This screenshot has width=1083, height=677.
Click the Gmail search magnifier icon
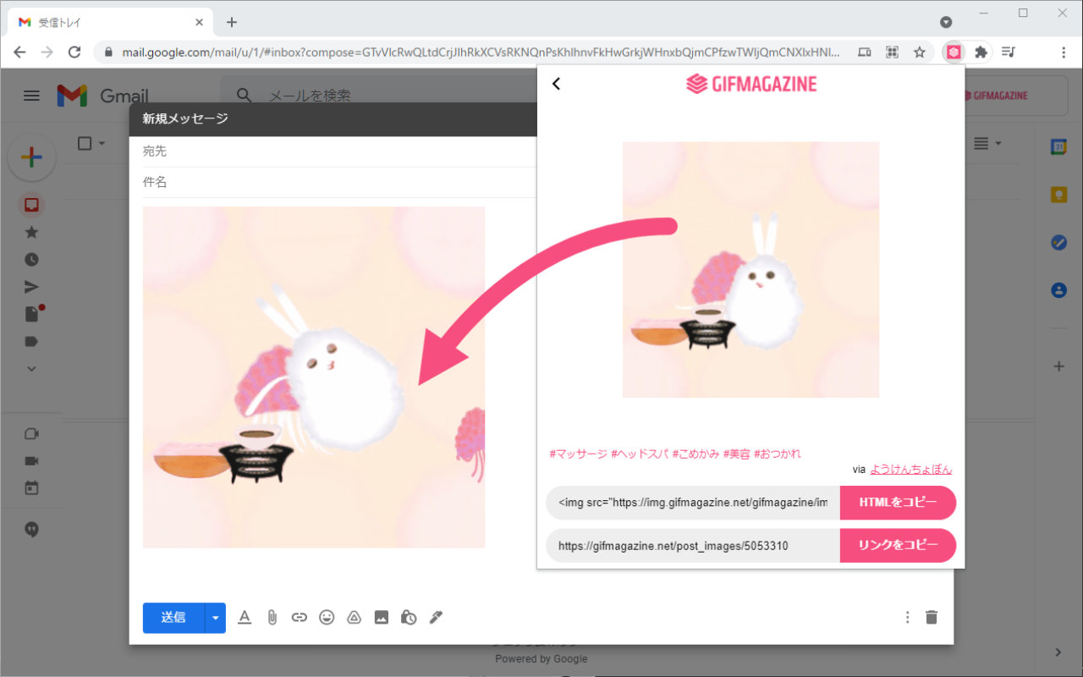tap(245, 96)
